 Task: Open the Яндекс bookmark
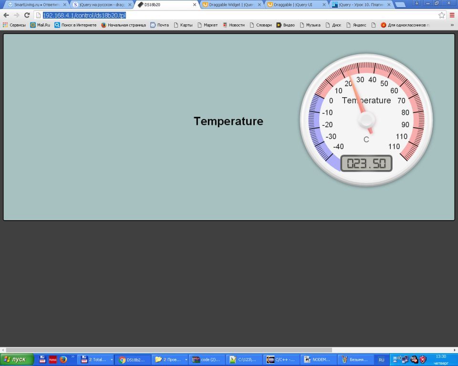click(356, 25)
